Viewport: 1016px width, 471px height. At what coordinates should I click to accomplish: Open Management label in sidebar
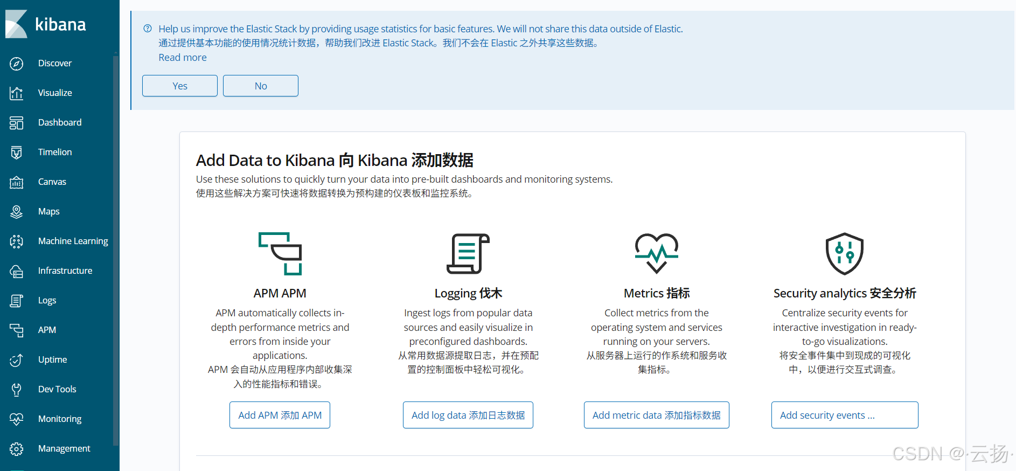pyautogui.click(x=64, y=448)
